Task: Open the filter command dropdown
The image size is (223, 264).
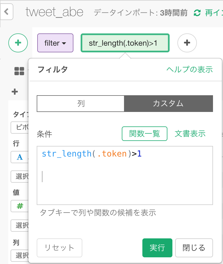Action: tap(55, 43)
